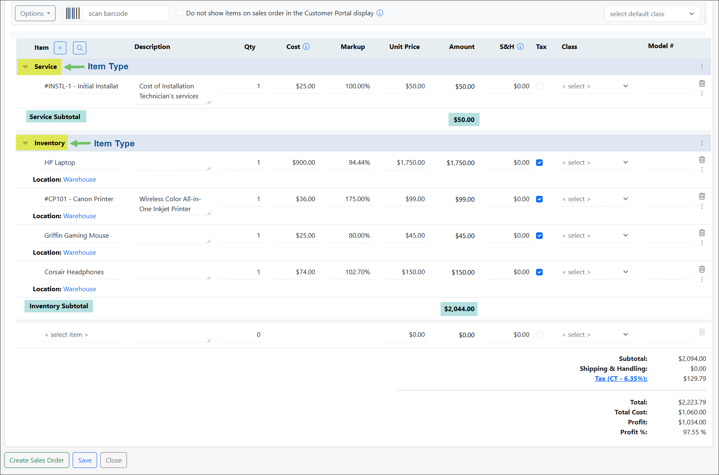The image size is (719, 475).
Task: Open kebab menu for Canon Printer row
Action: click(x=702, y=206)
